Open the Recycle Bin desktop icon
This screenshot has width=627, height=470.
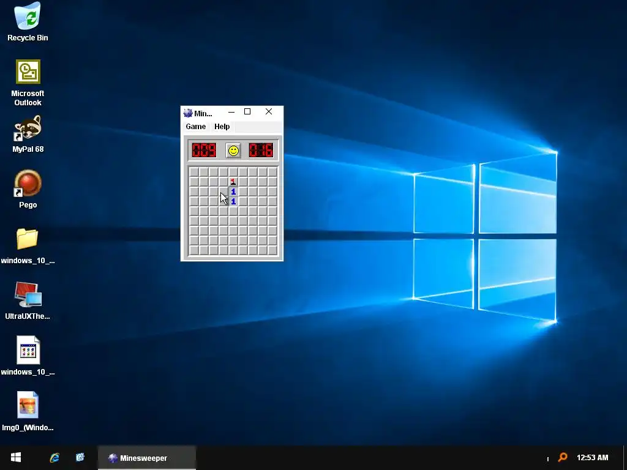click(28, 22)
